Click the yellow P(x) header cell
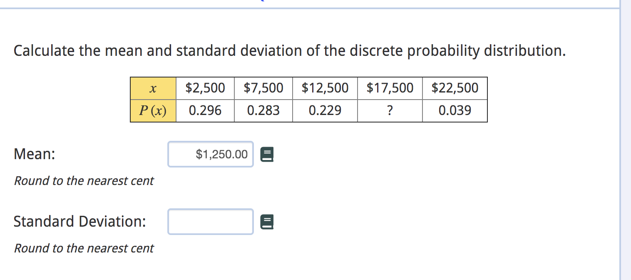This screenshot has height=280, width=631. pos(153,110)
